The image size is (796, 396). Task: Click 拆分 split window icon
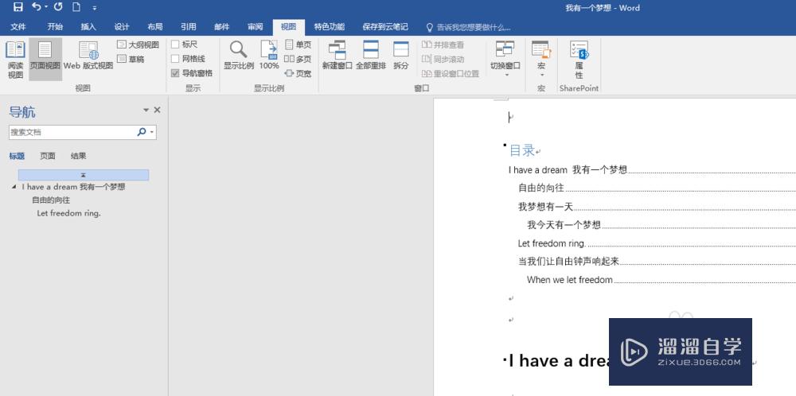401,56
